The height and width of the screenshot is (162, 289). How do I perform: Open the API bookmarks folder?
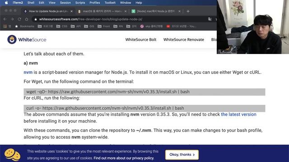click(x=76, y=26)
